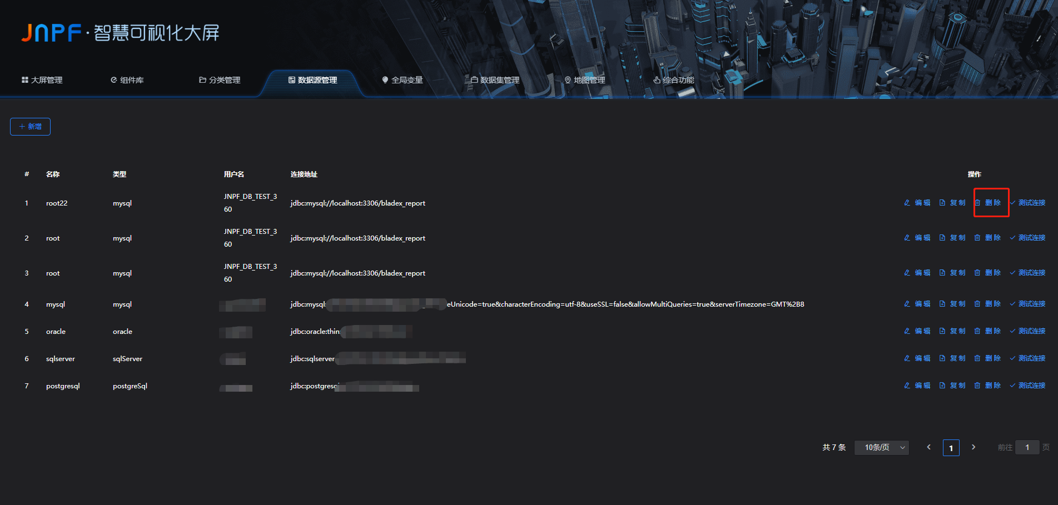This screenshot has width=1058, height=505.
Task: Click 复制 in row 3
Action: pos(952,273)
